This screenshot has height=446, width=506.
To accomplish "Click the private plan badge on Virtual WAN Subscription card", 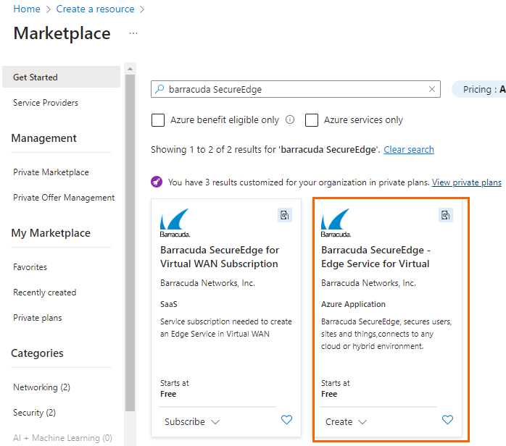I will pos(285,215).
